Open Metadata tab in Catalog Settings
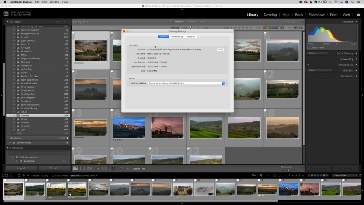The image size is (364, 205). coord(191,37)
